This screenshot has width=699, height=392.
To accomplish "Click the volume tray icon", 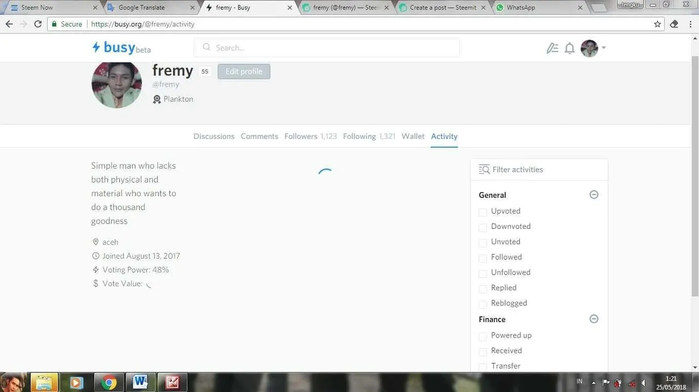I will tap(644, 382).
